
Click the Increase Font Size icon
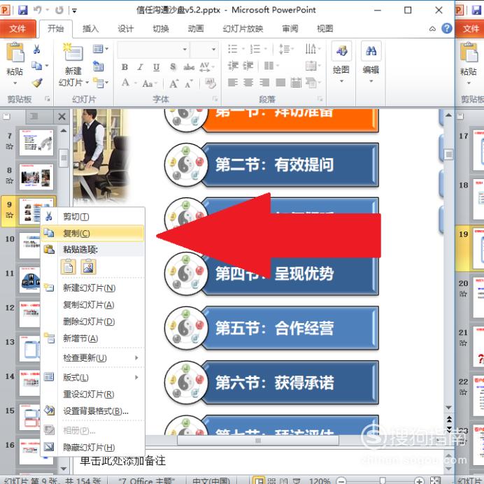(x=173, y=83)
